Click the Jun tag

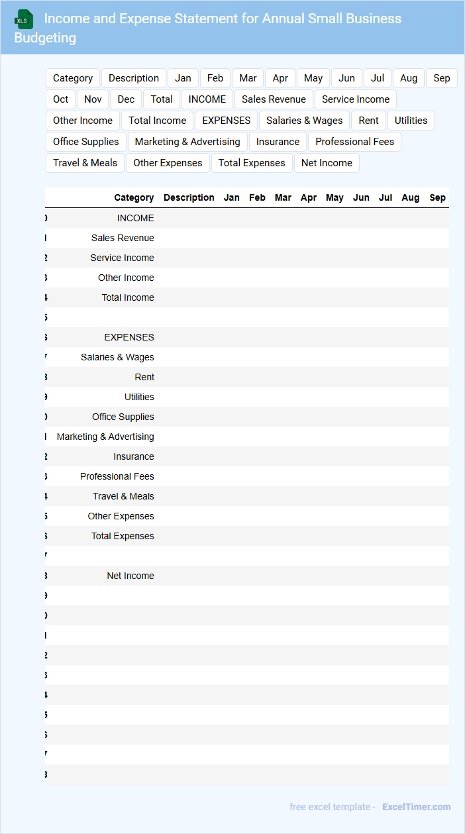tap(346, 78)
